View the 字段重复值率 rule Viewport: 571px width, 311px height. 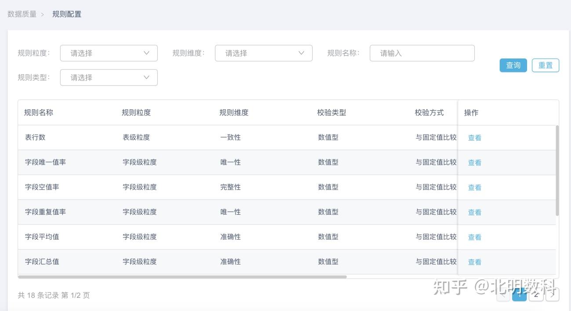[474, 213]
